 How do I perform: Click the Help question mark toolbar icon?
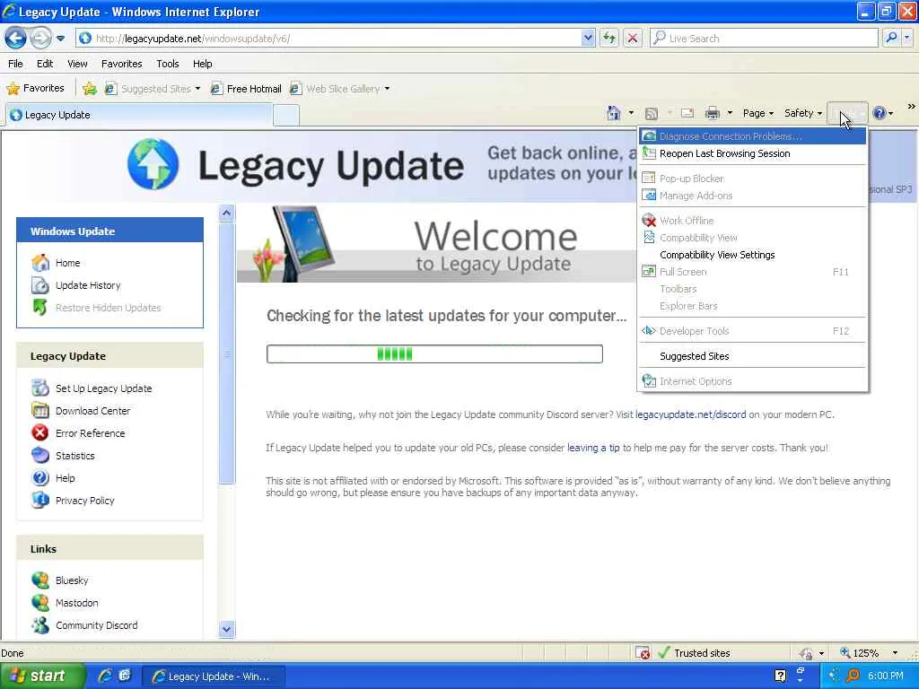(880, 113)
